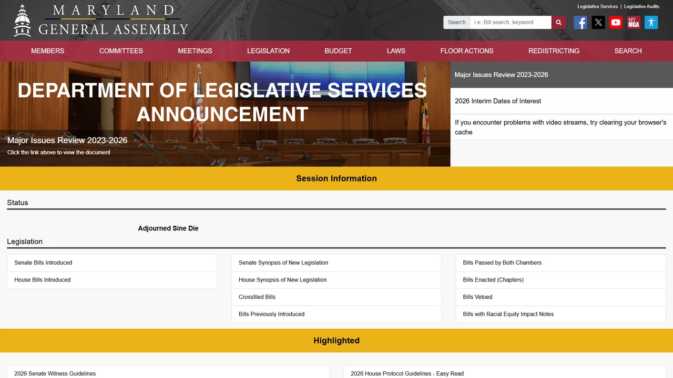Open 2026 House Protocol Guidelines - Easy Read

pyautogui.click(x=505, y=372)
